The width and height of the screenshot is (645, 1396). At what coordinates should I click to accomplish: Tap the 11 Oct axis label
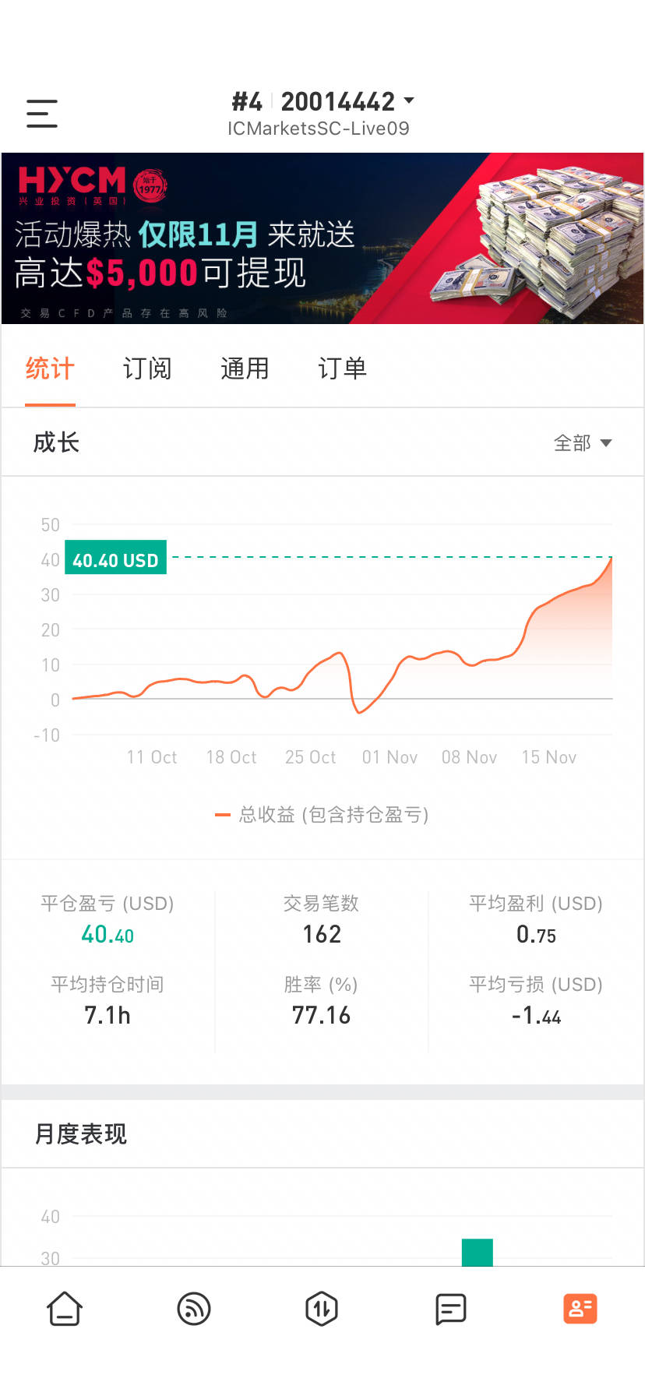[x=152, y=757]
